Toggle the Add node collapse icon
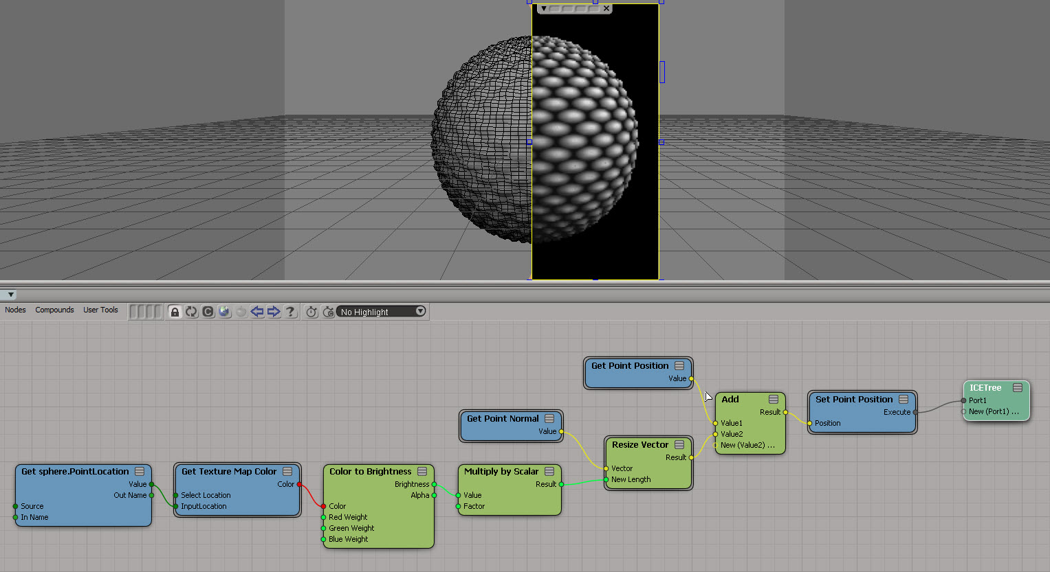 click(774, 399)
